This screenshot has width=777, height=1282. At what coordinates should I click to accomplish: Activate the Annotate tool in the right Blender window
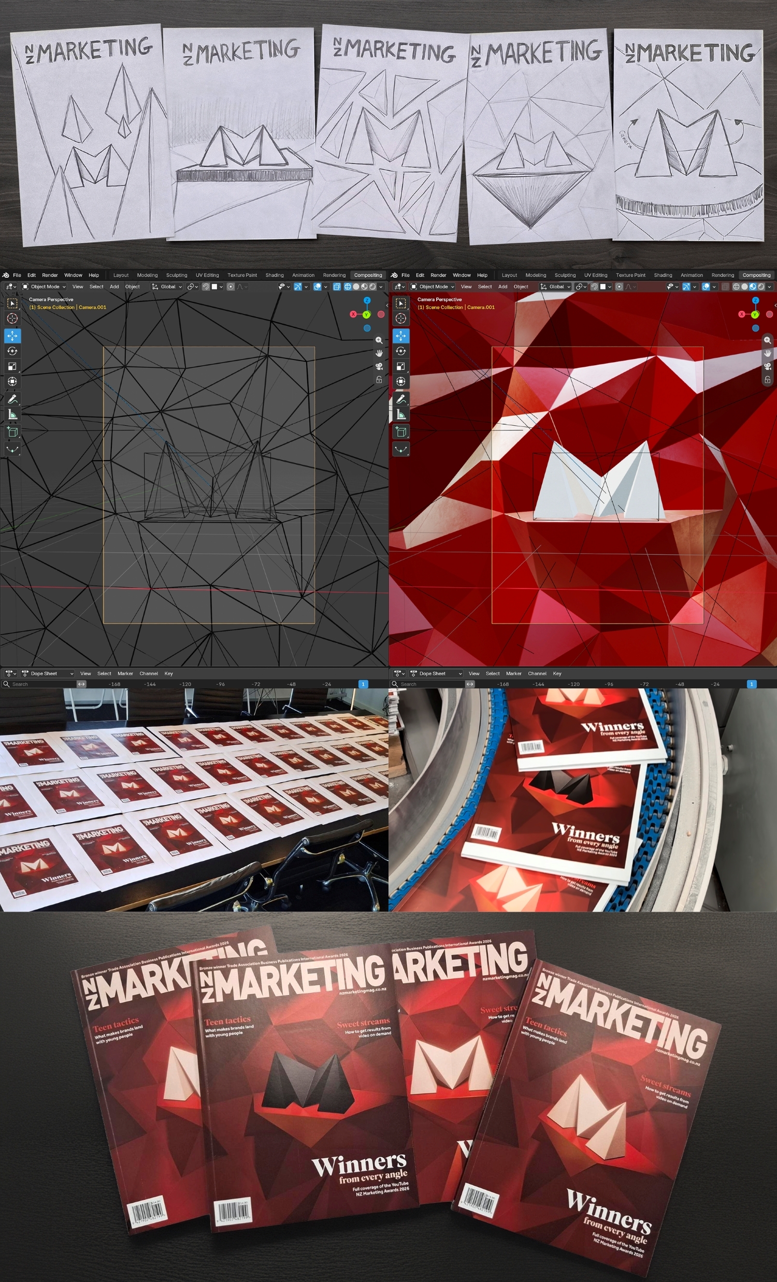401,399
